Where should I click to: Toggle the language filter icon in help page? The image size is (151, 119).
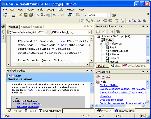tap(13, 76)
